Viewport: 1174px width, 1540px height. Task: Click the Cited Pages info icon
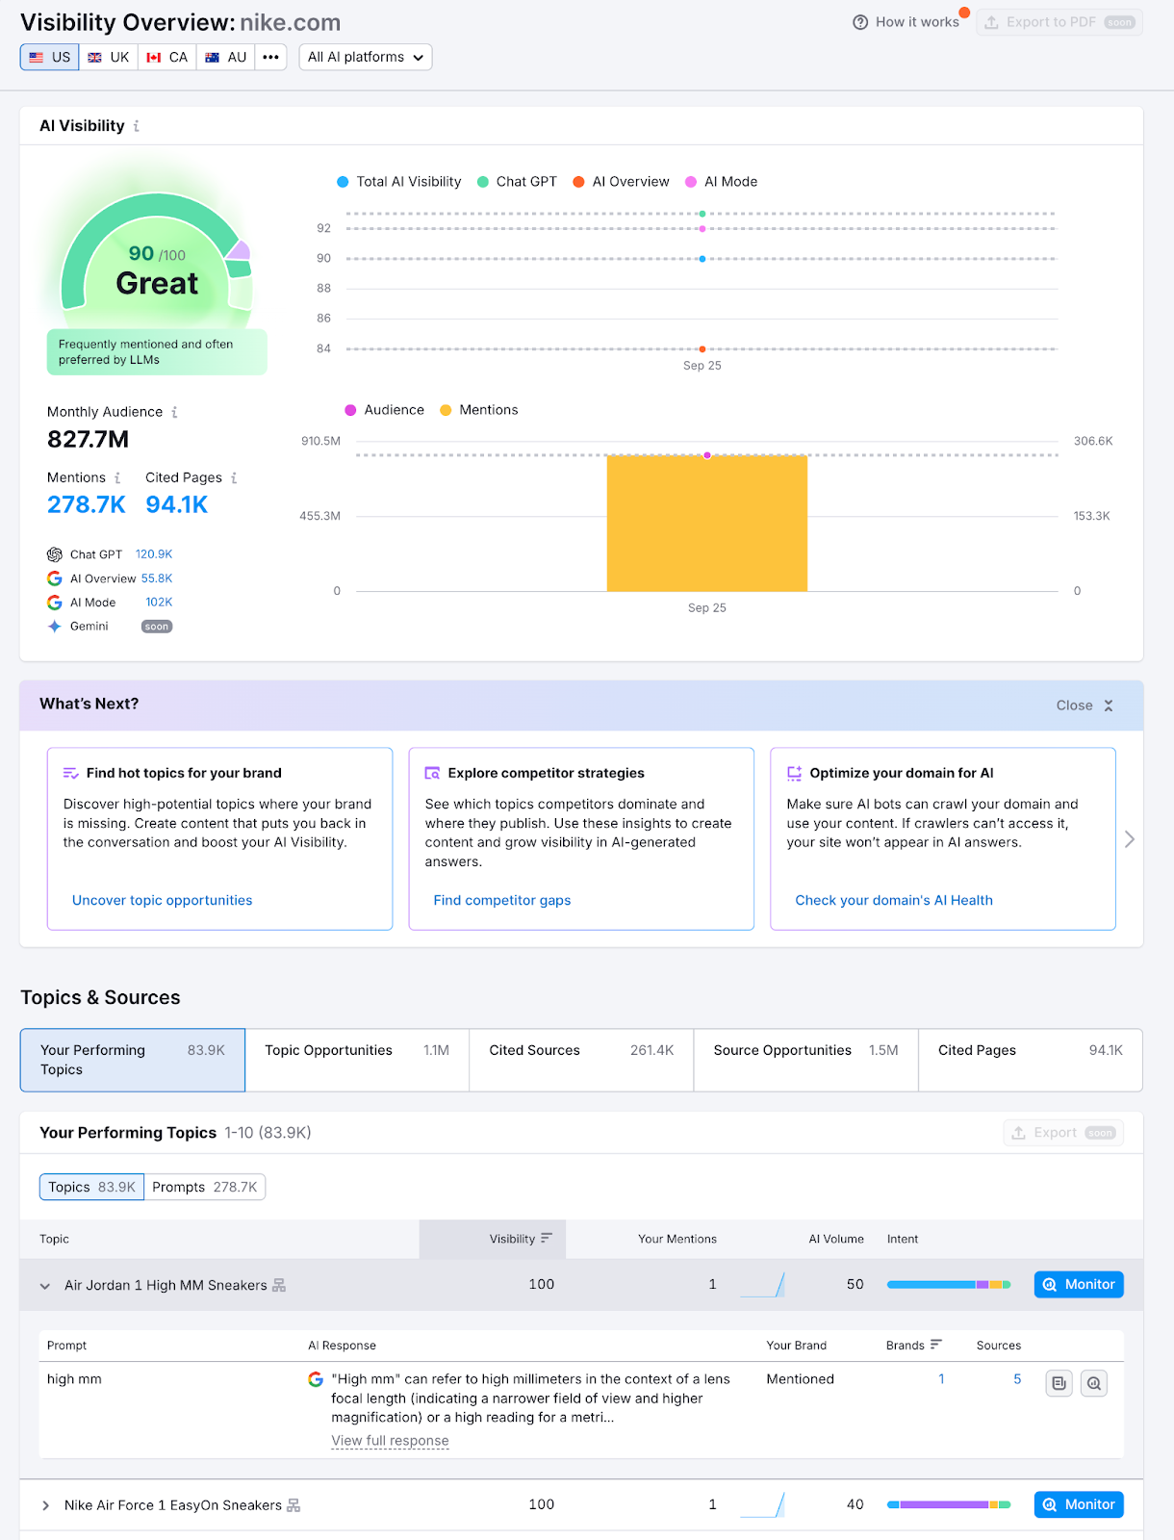click(x=234, y=477)
